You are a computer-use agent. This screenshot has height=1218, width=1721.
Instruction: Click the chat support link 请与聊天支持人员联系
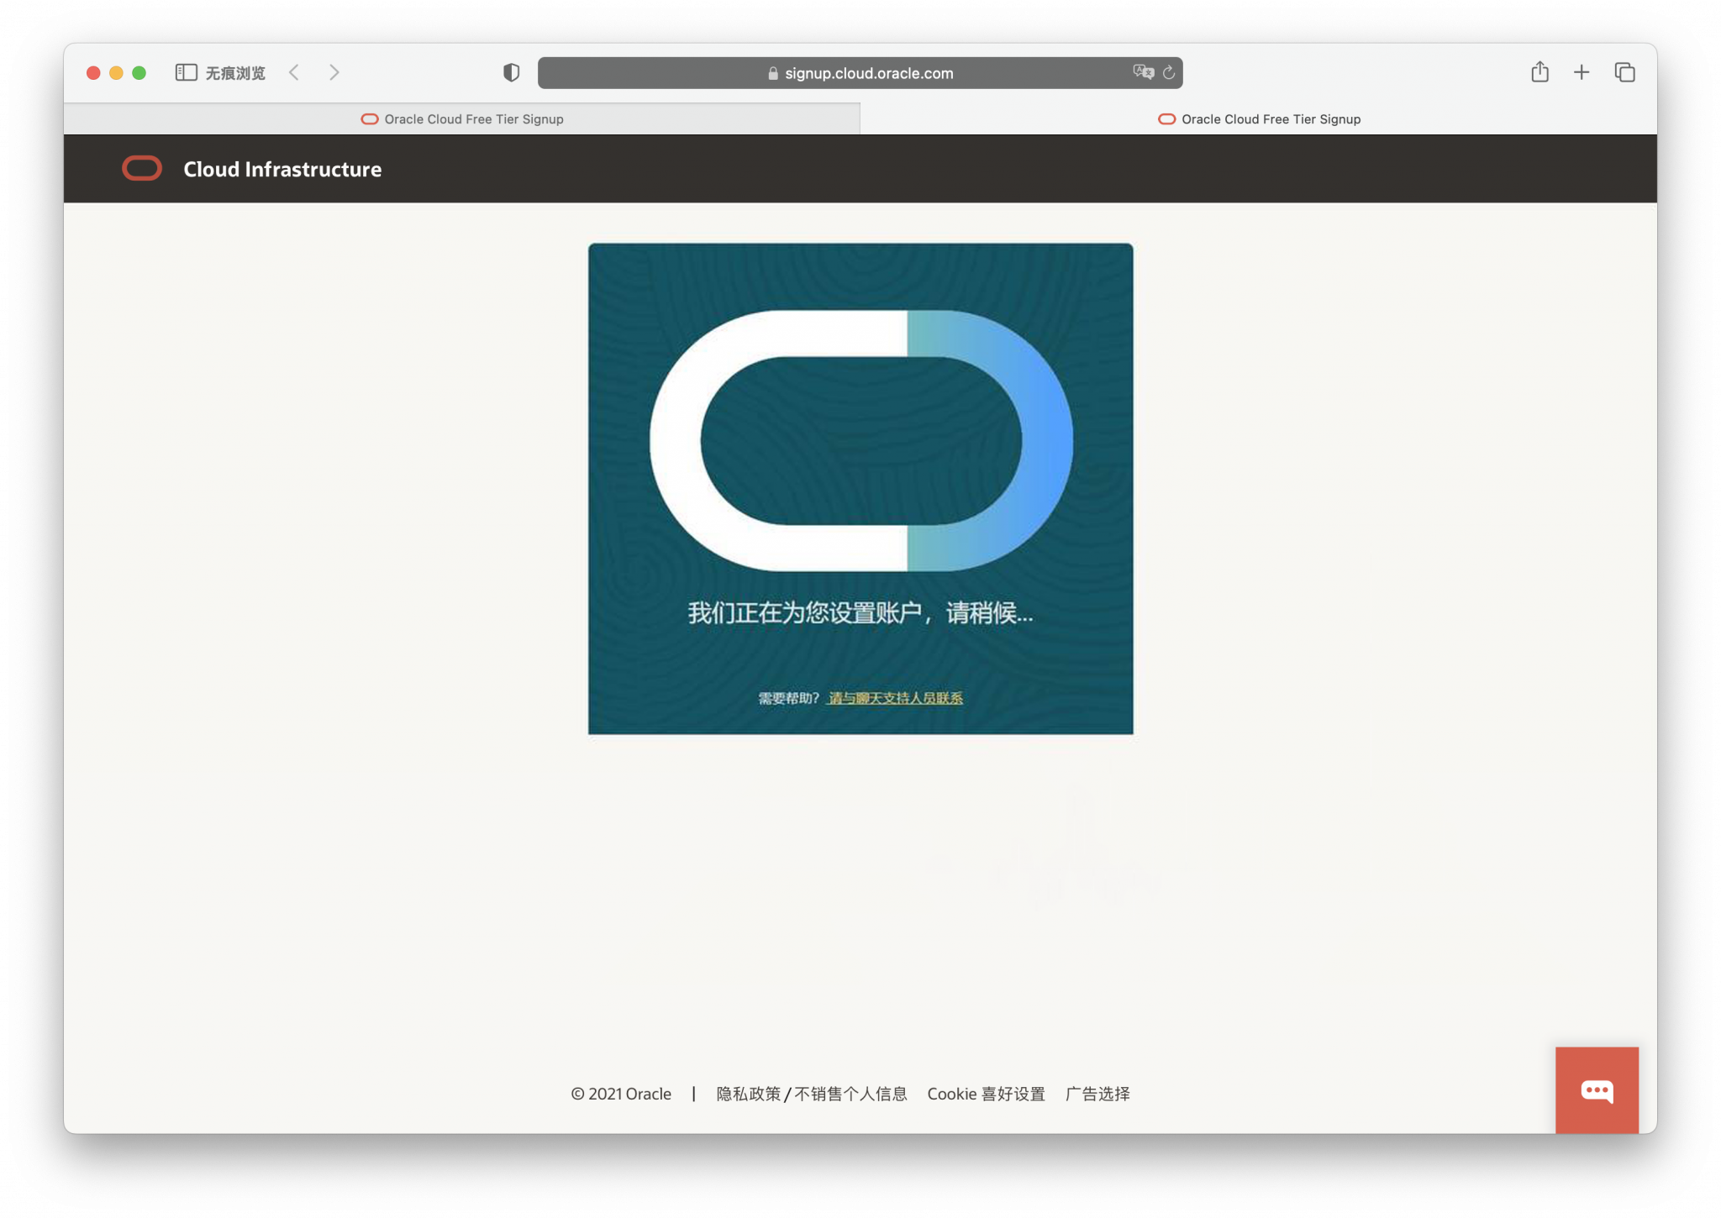pyautogui.click(x=895, y=698)
